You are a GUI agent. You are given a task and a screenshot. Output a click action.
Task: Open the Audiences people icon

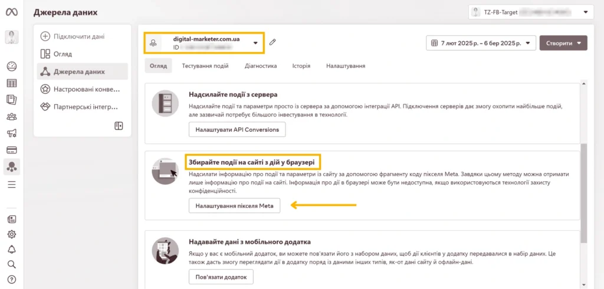(x=12, y=117)
